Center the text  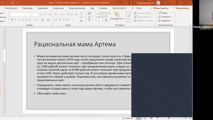click(x=60, y=20)
